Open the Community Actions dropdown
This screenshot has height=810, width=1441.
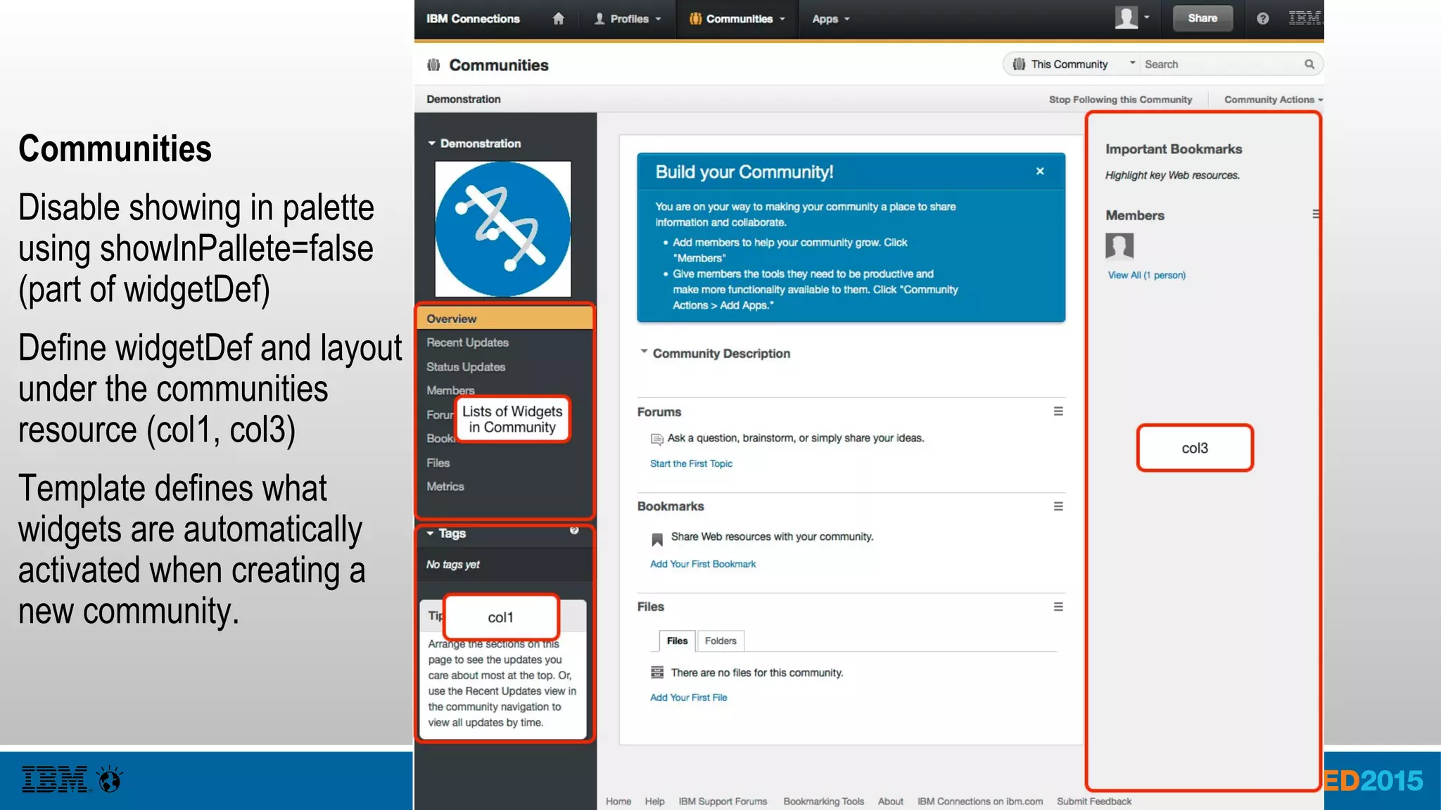pyautogui.click(x=1273, y=100)
